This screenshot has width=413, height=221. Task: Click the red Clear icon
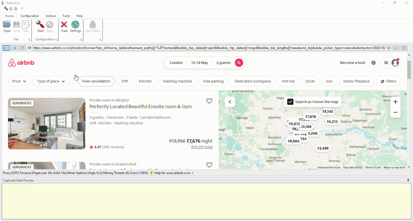pos(64,25)
